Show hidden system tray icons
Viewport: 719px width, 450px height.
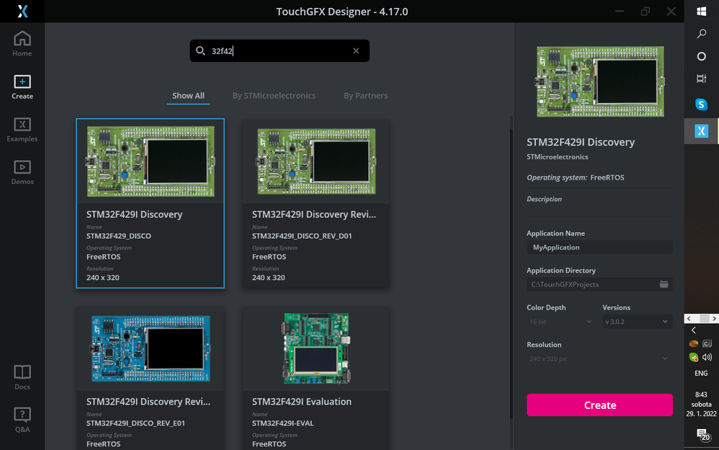point(693,330)
